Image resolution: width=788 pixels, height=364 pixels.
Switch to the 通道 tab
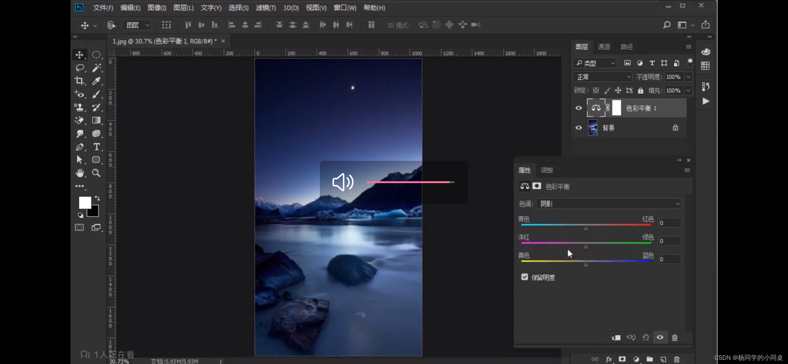[604, 47]
